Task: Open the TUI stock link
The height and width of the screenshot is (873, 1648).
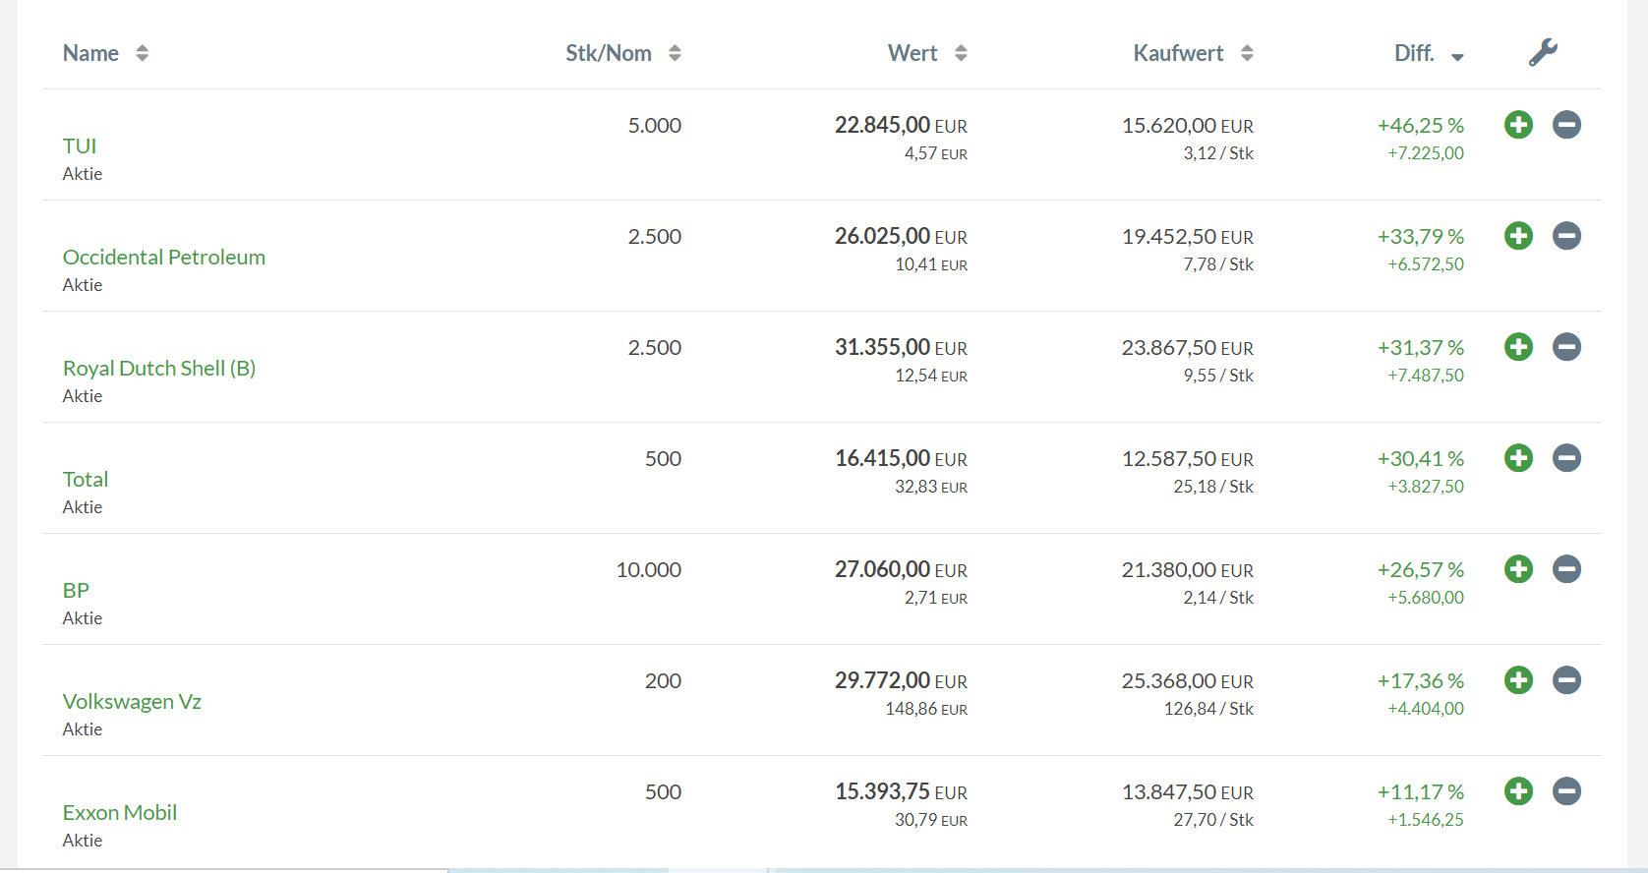Action: point(80,146)
